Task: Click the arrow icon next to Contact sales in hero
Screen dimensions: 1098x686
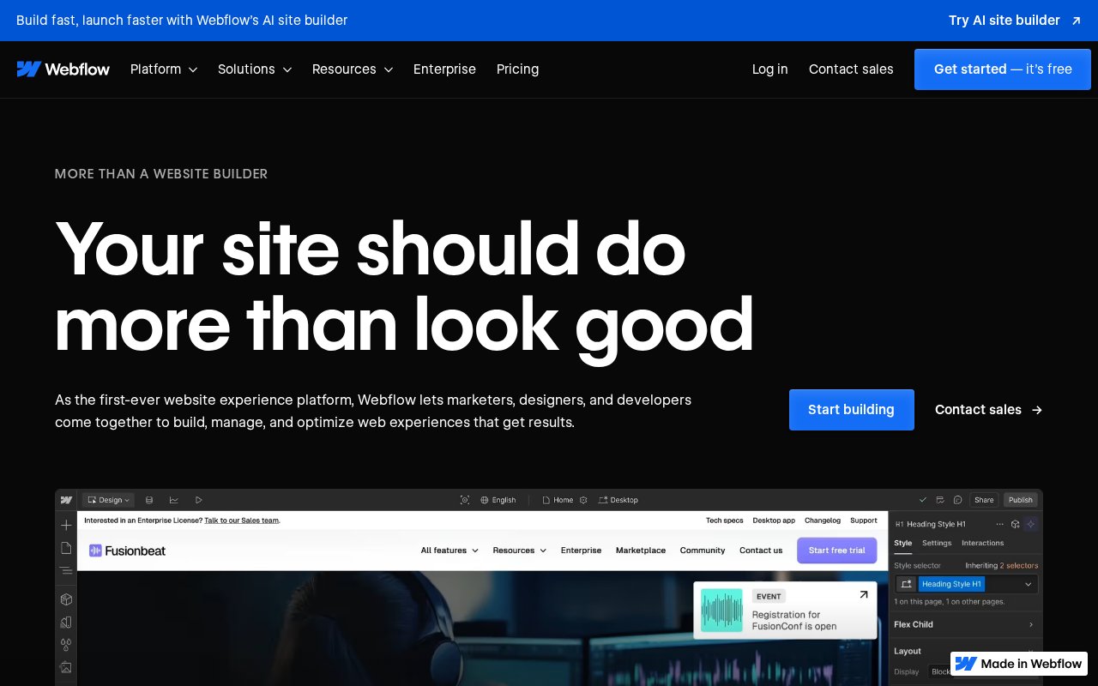Action: click(1037, 410)
